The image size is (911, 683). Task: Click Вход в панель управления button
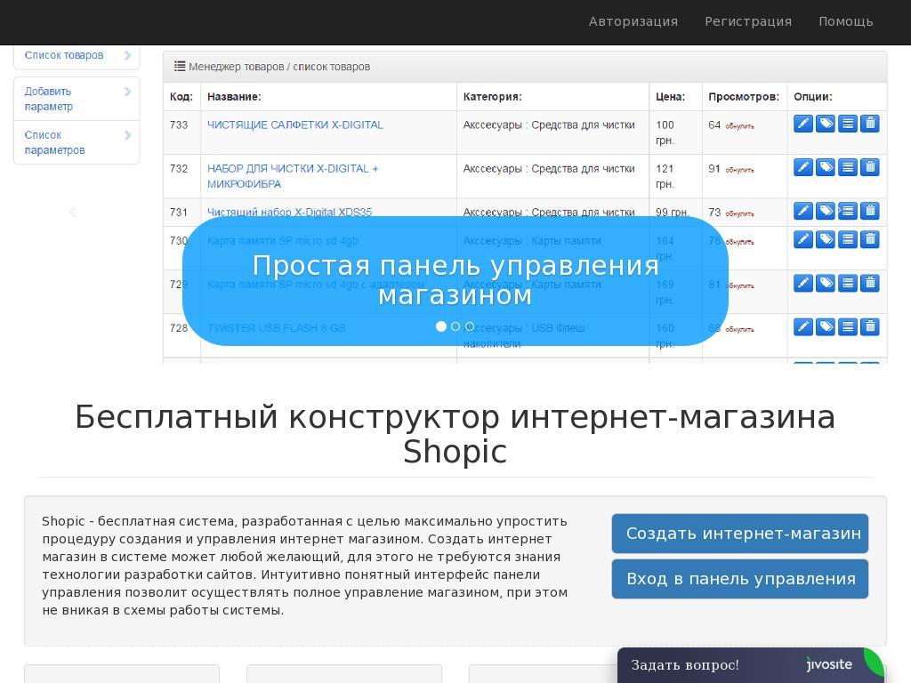pos(739,578)
